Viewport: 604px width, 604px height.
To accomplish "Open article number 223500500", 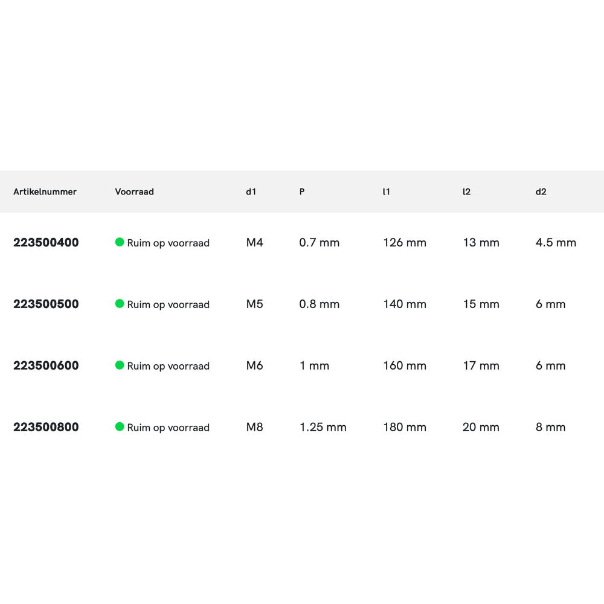I will click(x=46, y=304).
